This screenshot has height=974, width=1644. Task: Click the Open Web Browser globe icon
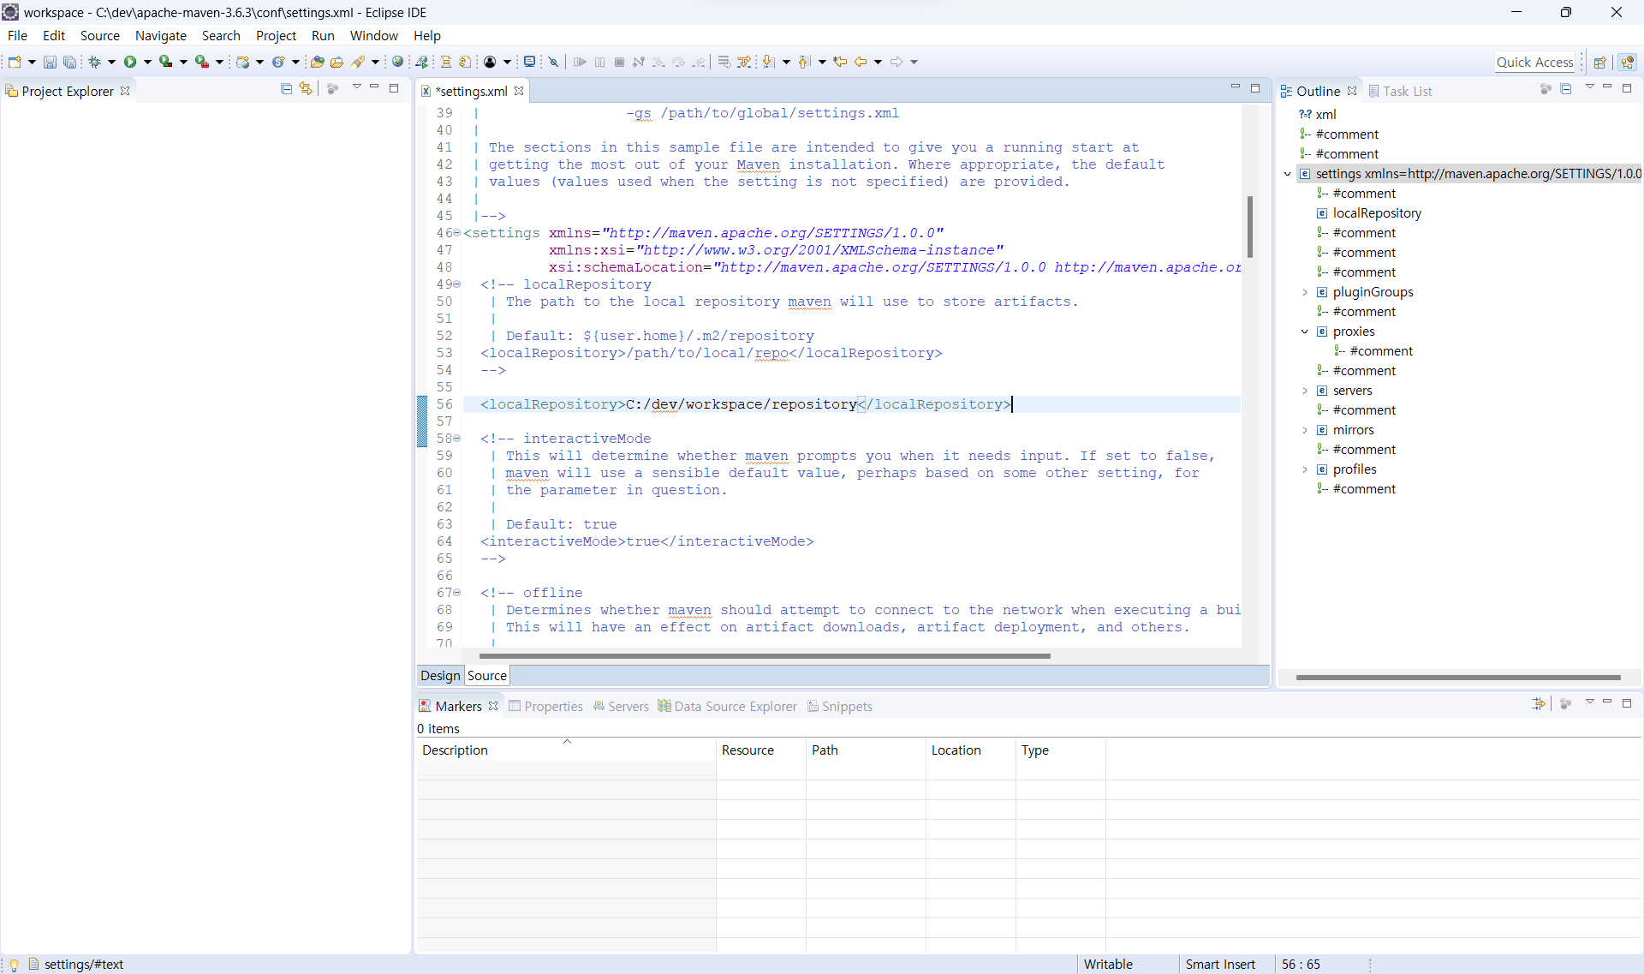(x=397, y=62)
